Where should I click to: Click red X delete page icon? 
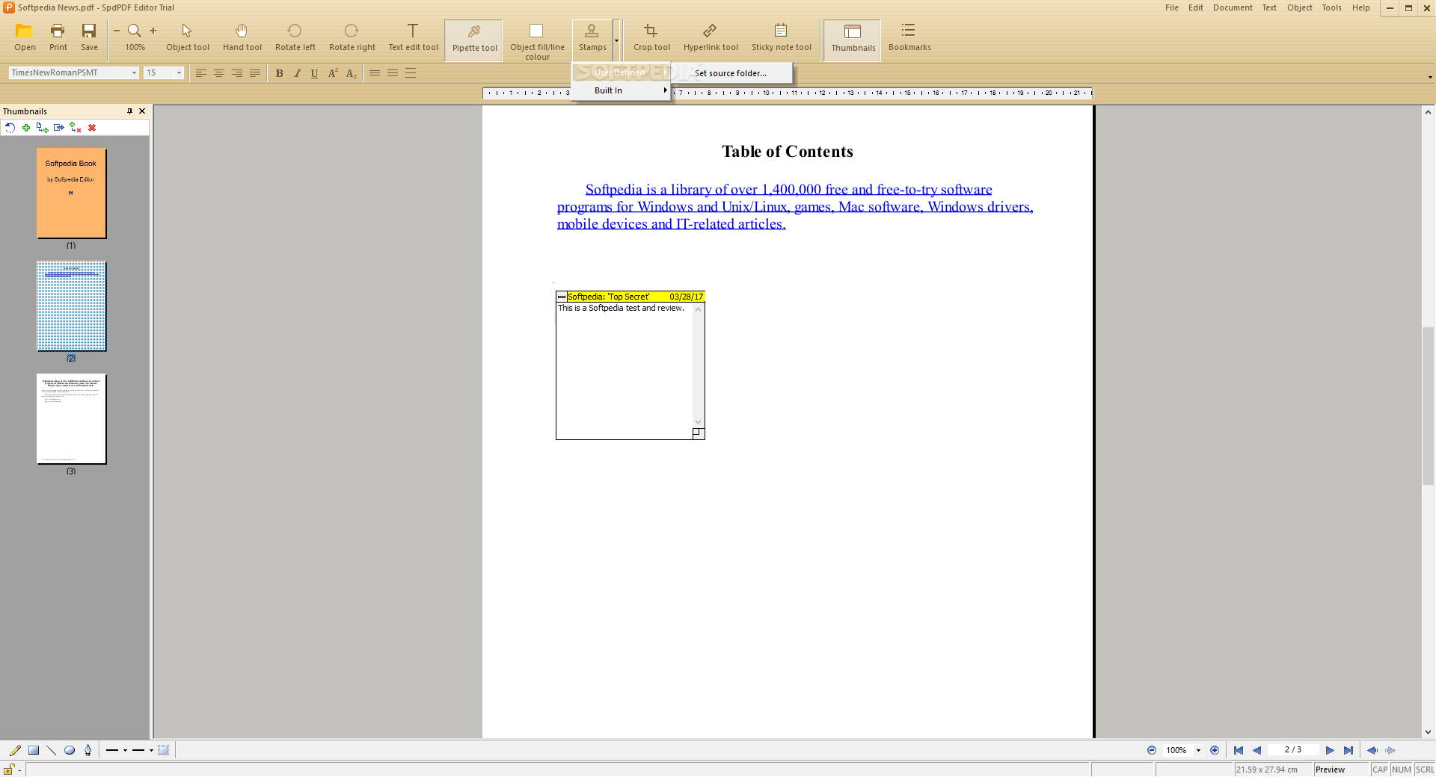[92, 128]
